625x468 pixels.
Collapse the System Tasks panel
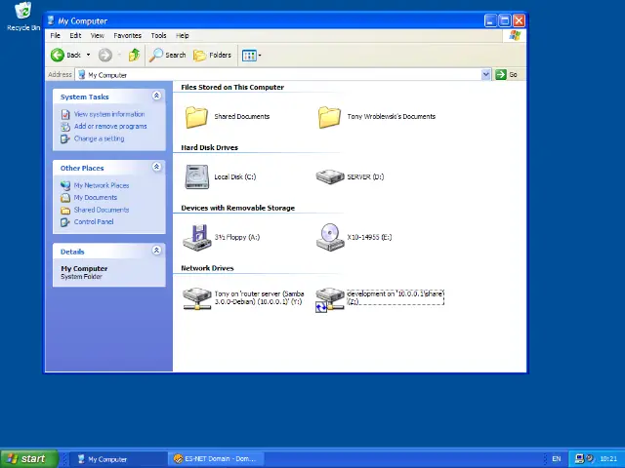pyautogui.click(x=156, y=96)
